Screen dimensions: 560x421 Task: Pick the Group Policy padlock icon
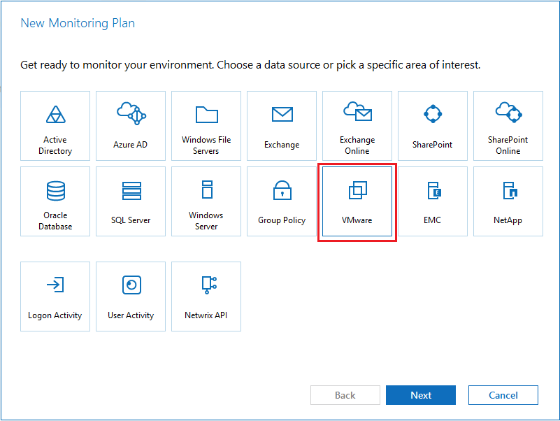[282, 190]
